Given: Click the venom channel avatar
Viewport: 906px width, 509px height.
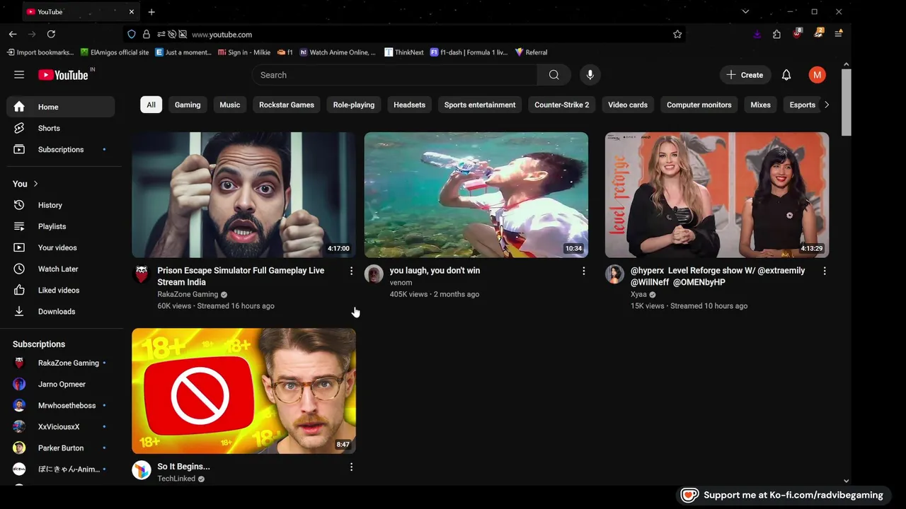Looking at the screenshot, I should click(374, 274).
